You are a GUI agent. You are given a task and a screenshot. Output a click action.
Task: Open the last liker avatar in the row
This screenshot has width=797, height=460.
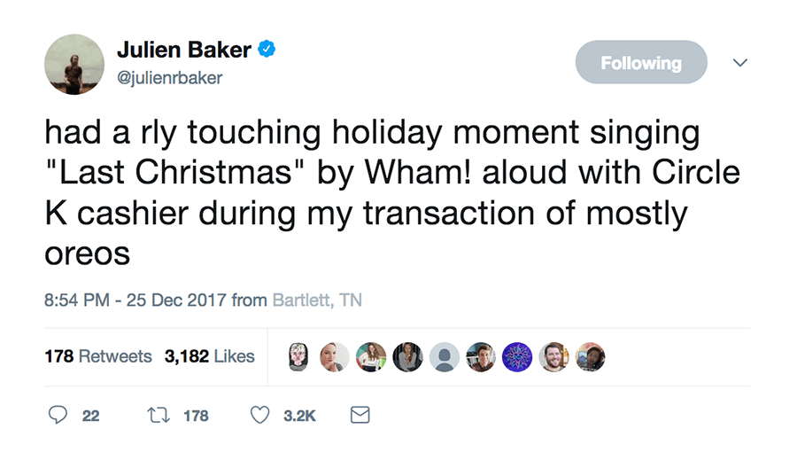[x=591, y=356]
